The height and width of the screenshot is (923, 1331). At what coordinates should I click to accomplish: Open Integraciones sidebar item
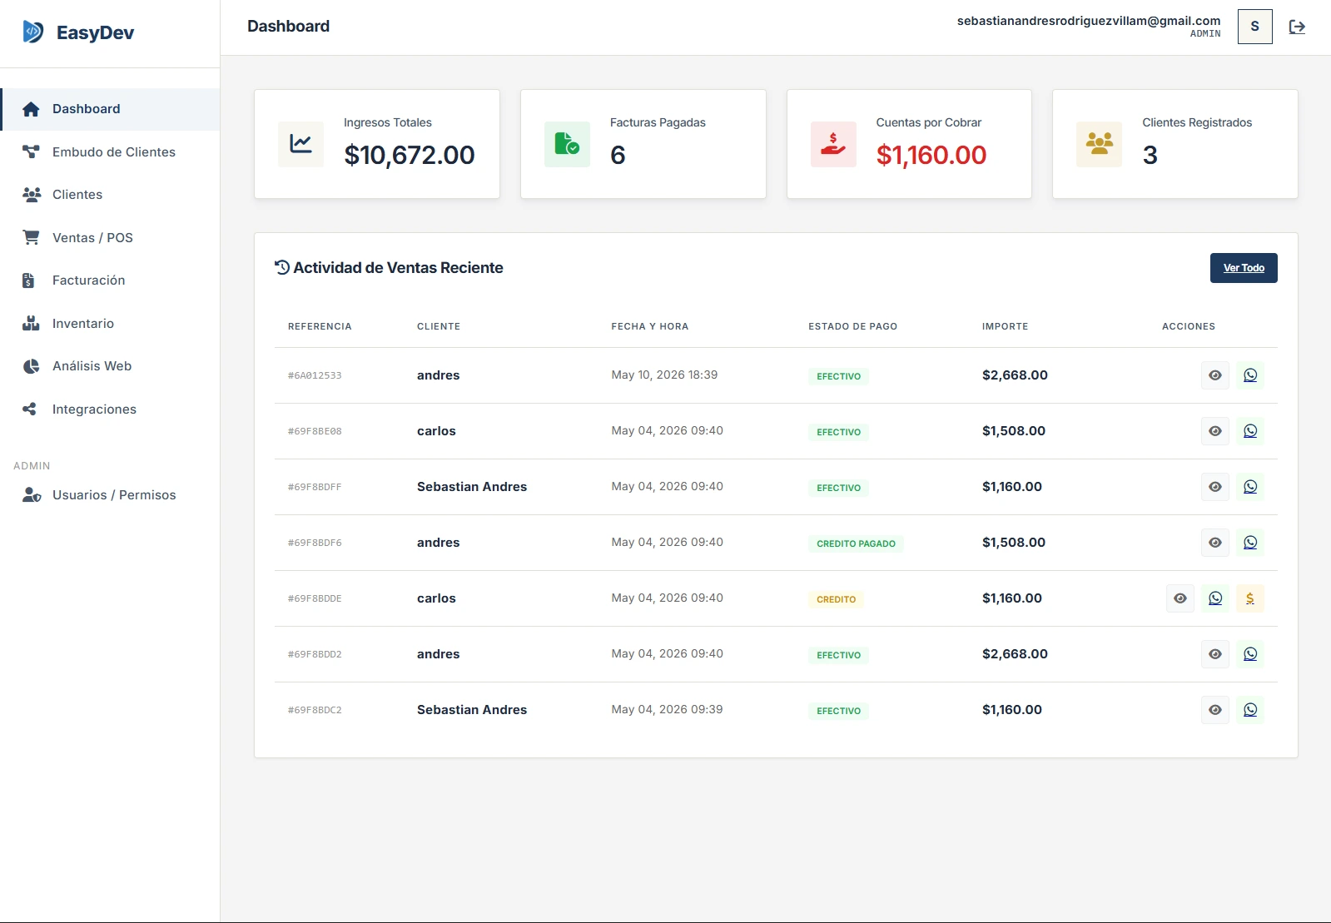tap(110, 409)
